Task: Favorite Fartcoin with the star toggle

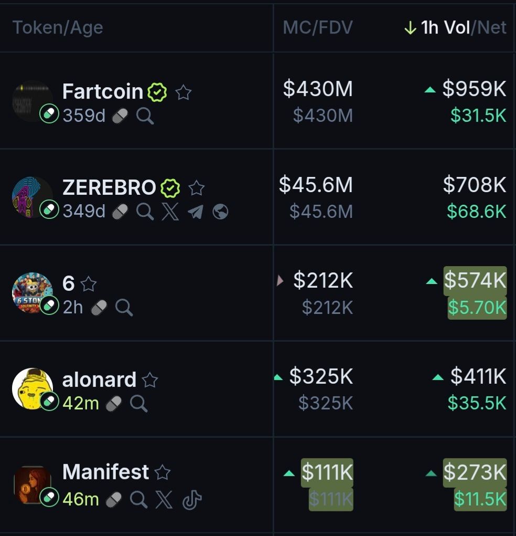Action: pos(183,93)
